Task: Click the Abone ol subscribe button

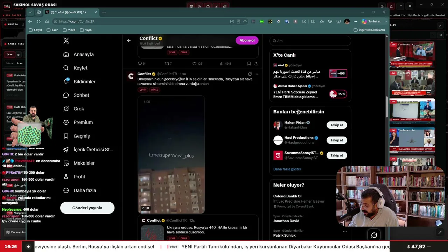Action: click(x=247, y=40)
